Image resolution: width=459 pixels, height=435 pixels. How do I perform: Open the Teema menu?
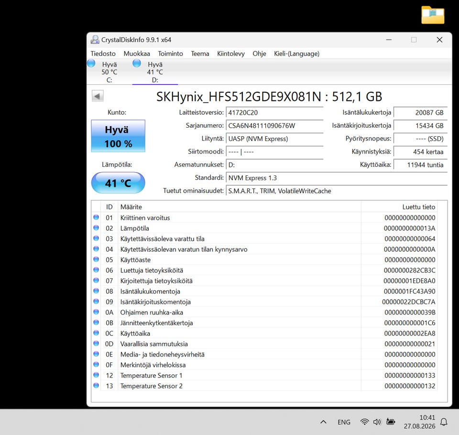[200, 54]
